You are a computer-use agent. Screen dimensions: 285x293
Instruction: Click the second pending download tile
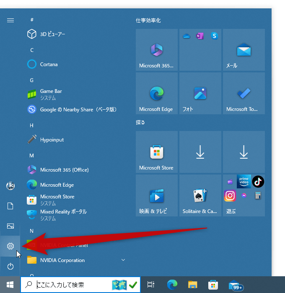click(x=244, y=152)
